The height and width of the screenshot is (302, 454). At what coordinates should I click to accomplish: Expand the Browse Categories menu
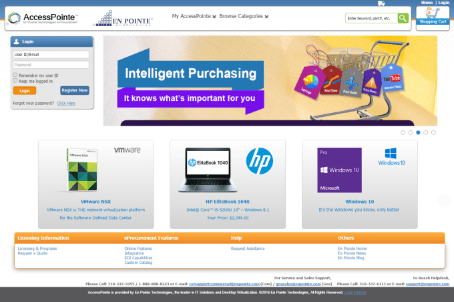pyautogui.click(x=244, y=16)
